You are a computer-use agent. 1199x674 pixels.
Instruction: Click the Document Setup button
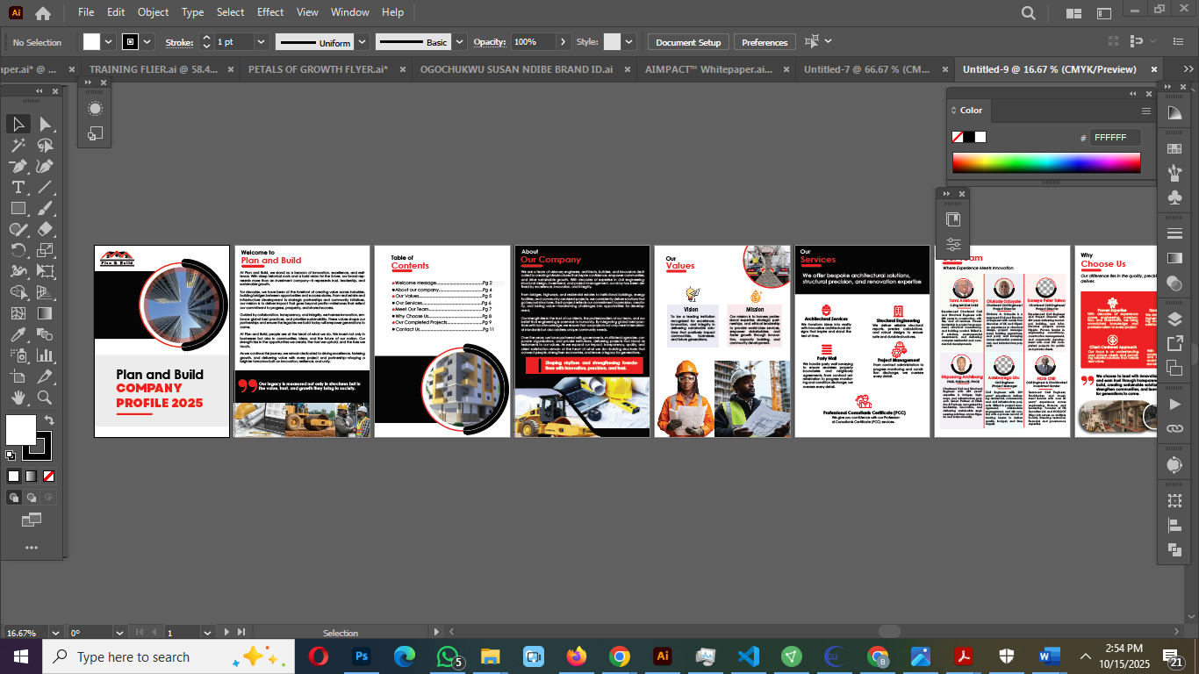click(688, 42)
